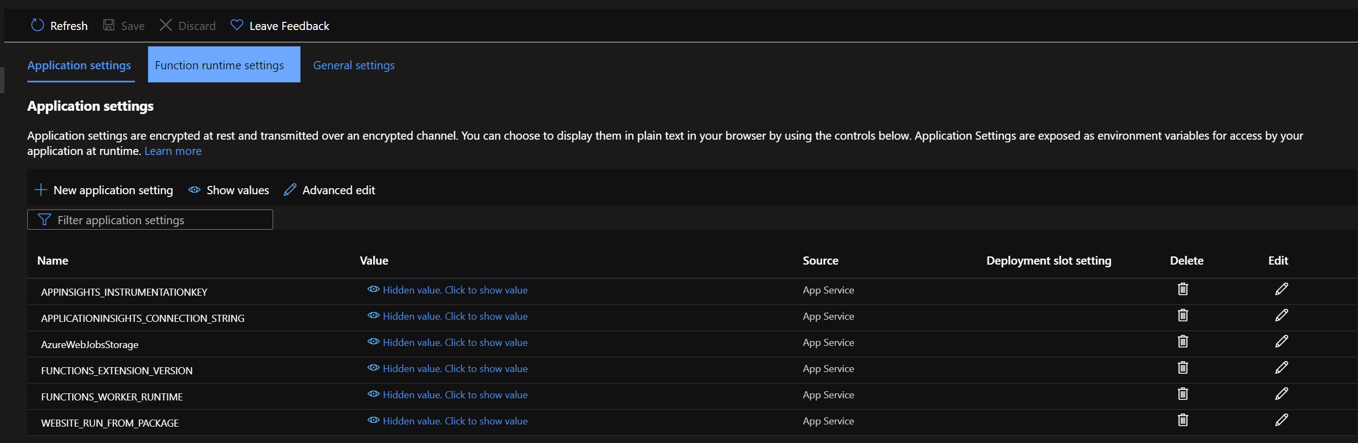Select the Application settings tab

[x=79, y=65]
